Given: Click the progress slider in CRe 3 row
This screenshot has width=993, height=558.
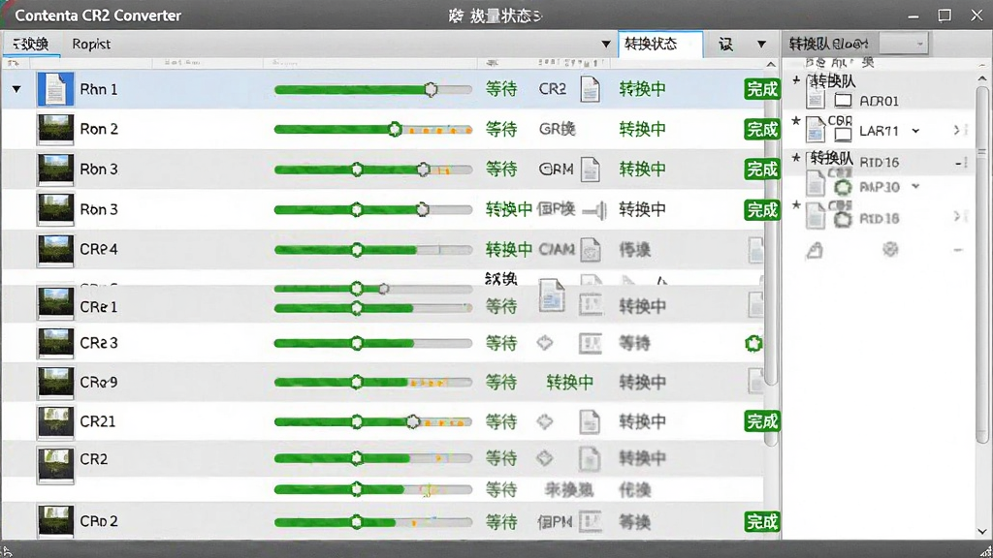Looking at the screenshot, I should tap(373, 343).
